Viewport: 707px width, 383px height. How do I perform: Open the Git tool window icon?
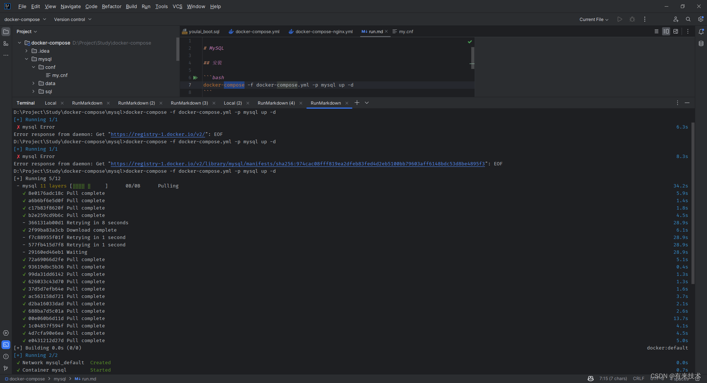[6, 368]
